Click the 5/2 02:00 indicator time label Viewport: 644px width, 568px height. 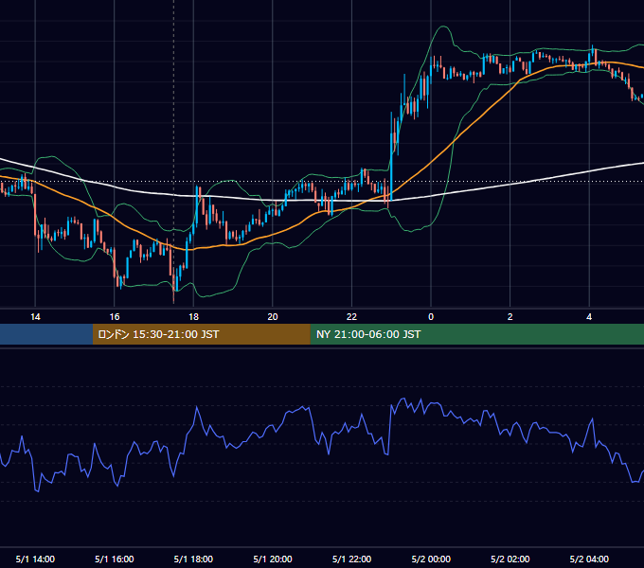pyautogui.click(x=510, y=559)
